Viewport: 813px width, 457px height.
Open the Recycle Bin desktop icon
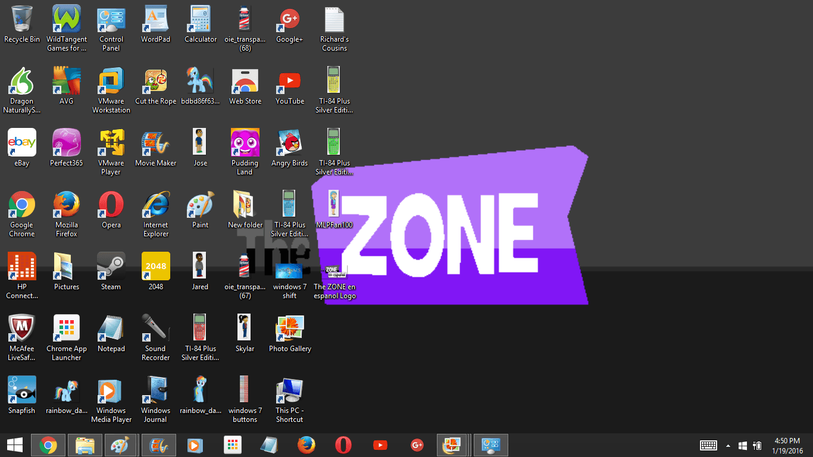pyautogui.click(x=22, y=24)
